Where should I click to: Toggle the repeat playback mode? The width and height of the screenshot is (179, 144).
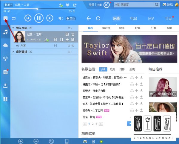(x=14, y=18)
